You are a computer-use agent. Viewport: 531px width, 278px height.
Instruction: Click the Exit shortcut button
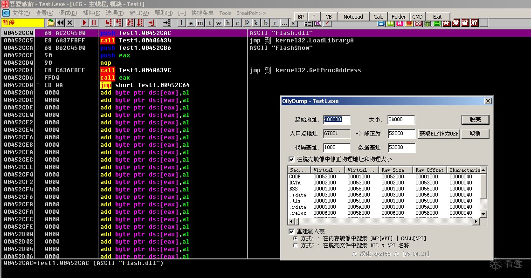coord(437,17)
